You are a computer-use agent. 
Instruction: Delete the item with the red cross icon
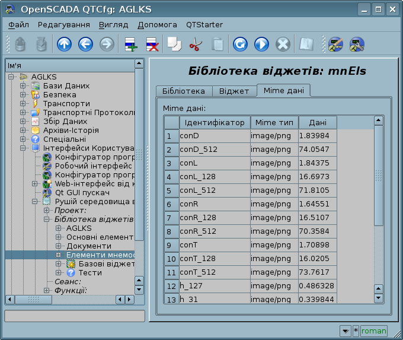pyautogui.click(x=152, y=45)
